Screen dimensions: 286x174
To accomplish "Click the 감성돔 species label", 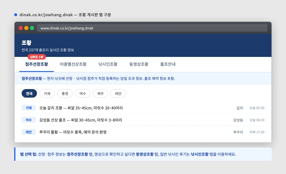I will (x=238, y=120).
